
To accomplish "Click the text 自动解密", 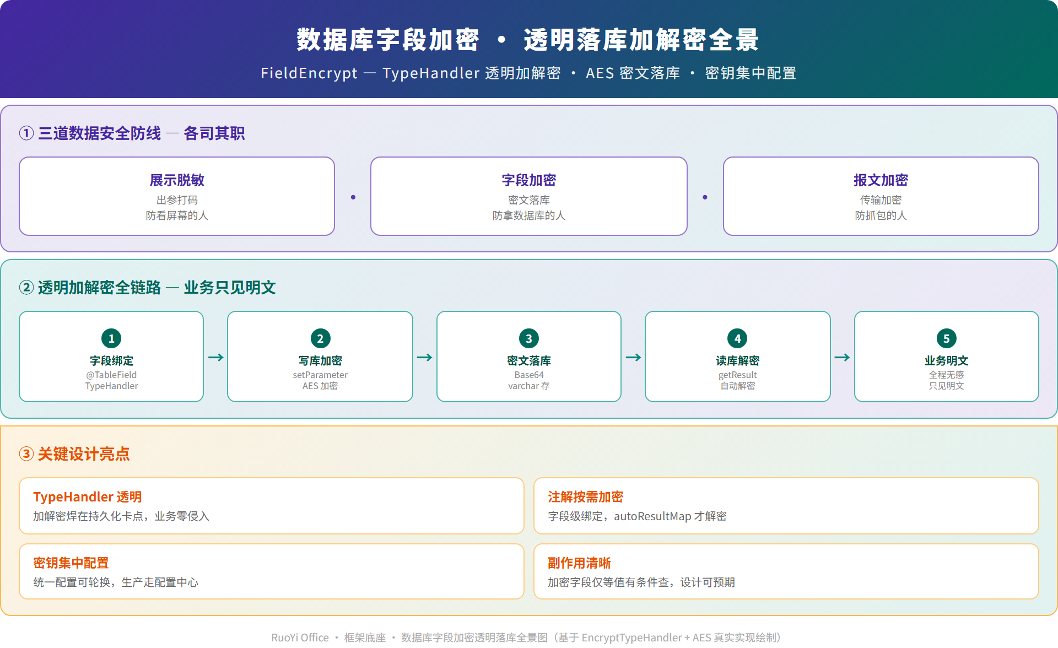I will [x=737, y=386].
